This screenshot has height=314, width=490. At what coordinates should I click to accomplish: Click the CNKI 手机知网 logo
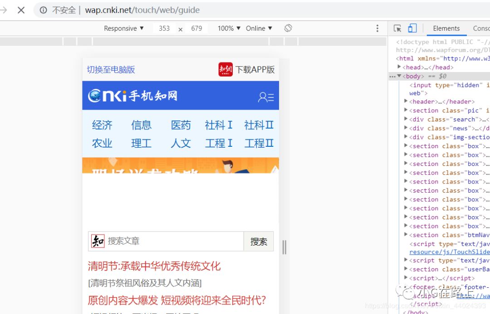click(133, 96)
